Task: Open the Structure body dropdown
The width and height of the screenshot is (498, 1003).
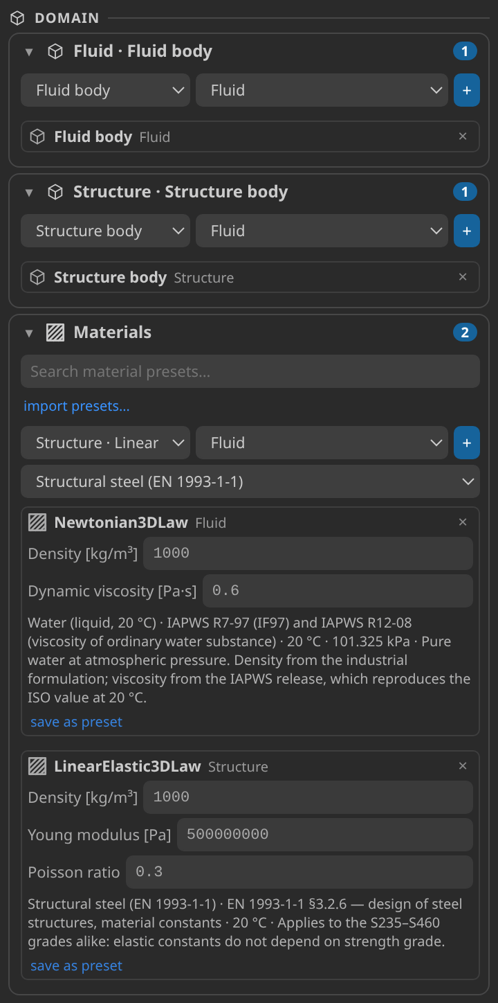Action: point(105,231)
